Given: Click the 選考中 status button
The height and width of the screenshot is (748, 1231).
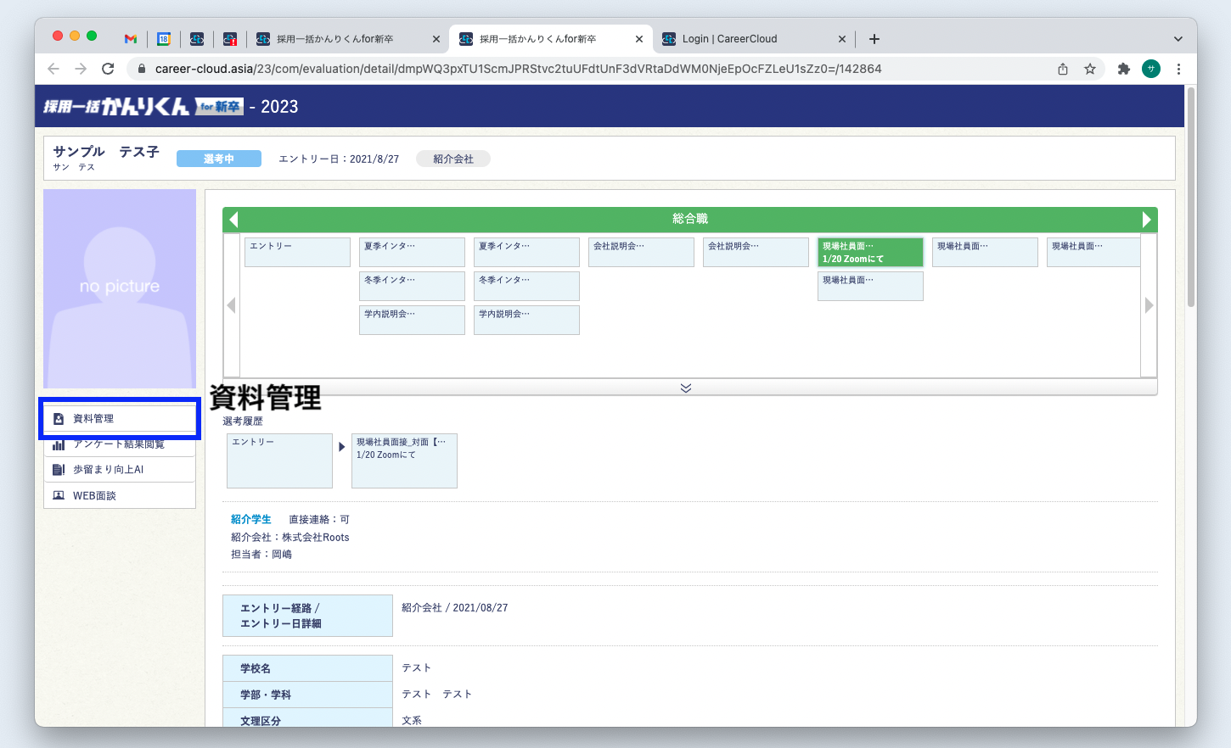Looking at the screenshot, I should pyautogui.click(x=219, y=159).
